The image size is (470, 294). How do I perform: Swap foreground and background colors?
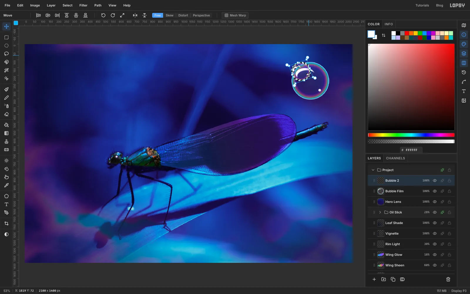[384, 35]
